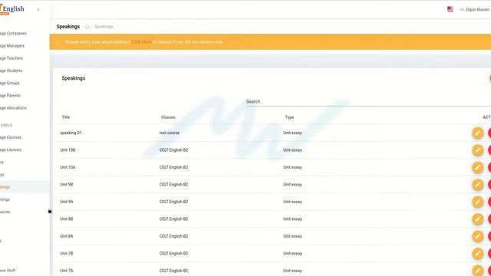Click the 'Unit 7A' title cell
This screenshot has height=276, width=491.
click(x=67, y=271)
